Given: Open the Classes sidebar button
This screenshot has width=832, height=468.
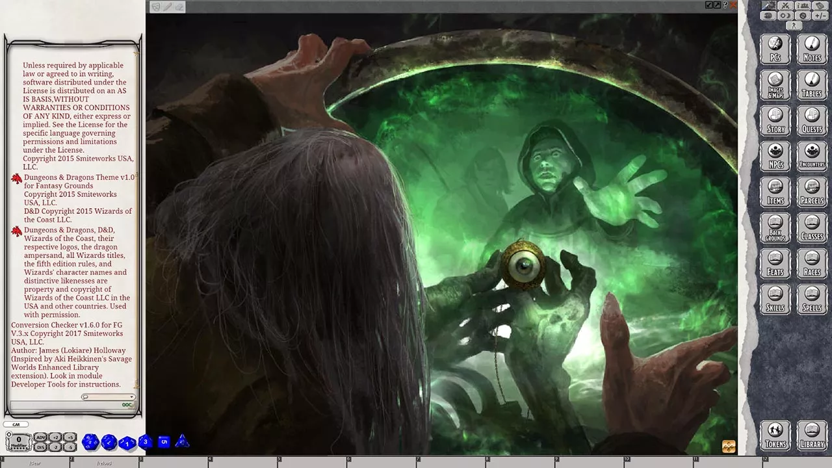Looking at the screenshot, I should tap(812, 228).
